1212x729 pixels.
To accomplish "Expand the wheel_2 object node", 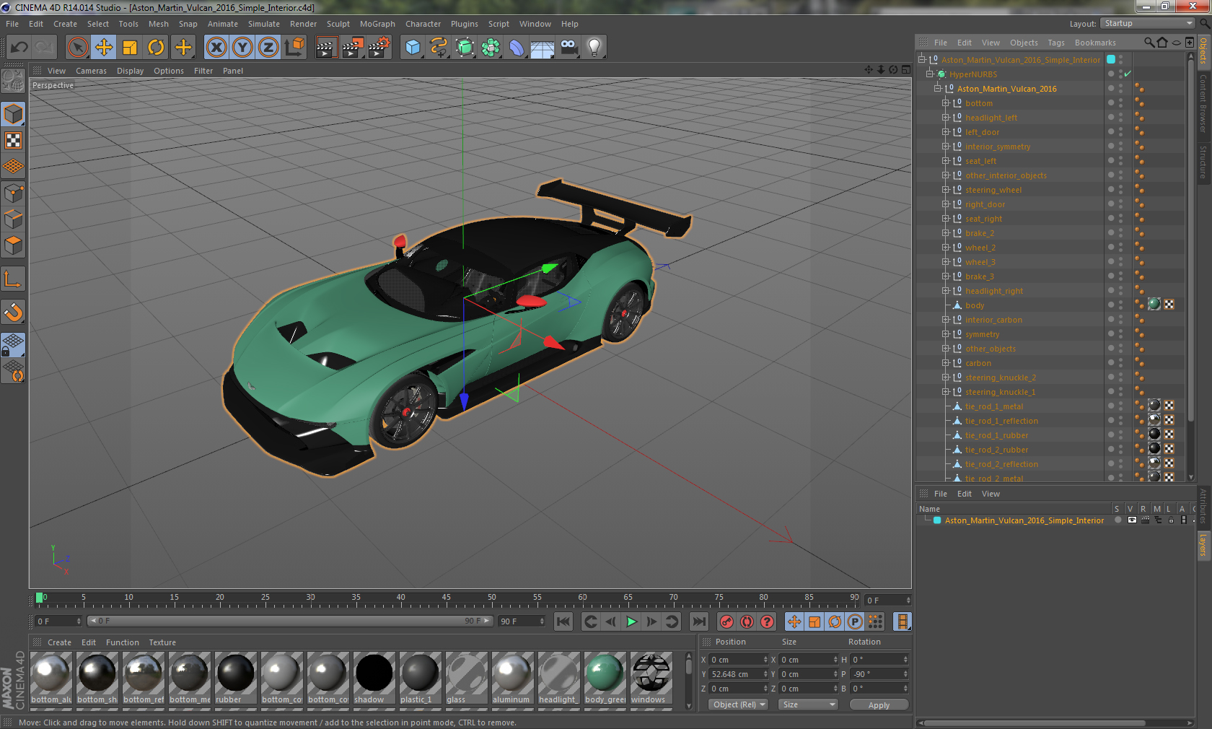I will click(x=946, y=247).
